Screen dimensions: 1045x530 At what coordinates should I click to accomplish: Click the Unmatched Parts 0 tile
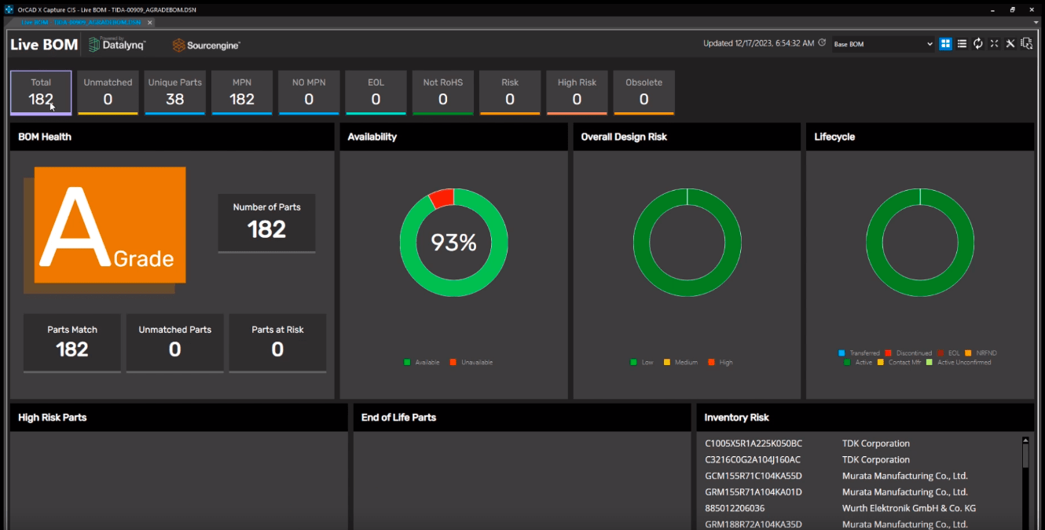pyautogui.click(x=174, y=342)
